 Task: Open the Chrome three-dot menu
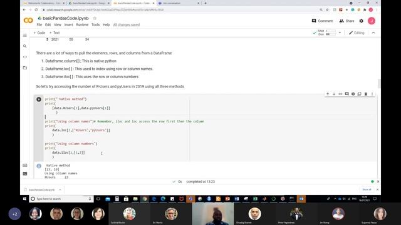point(377,10)
